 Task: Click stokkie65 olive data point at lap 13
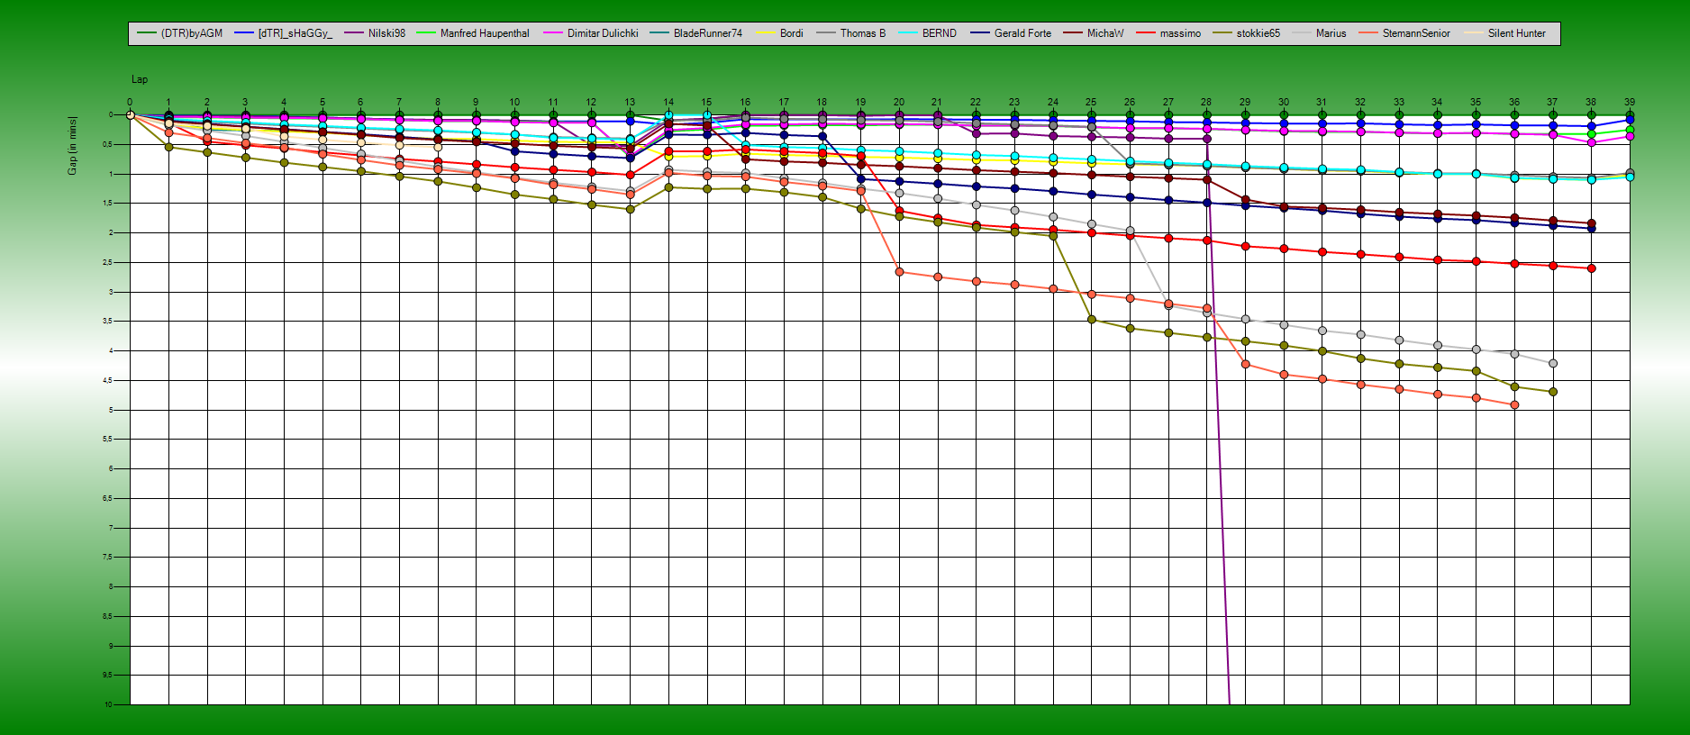[630, 209]
